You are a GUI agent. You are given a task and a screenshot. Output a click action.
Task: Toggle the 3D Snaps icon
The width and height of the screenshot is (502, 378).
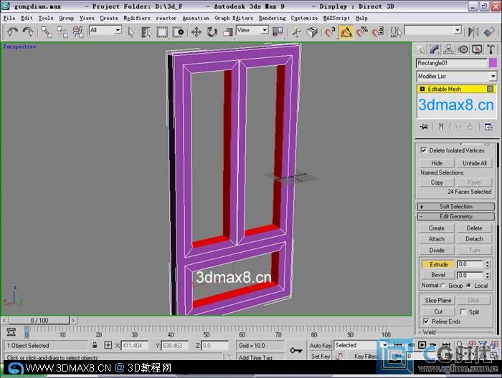(330, 32)
